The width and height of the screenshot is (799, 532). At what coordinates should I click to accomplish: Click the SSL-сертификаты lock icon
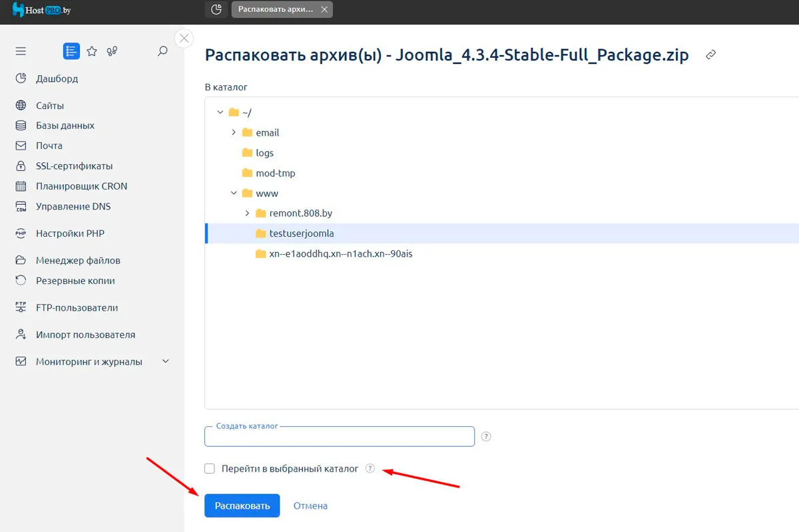coord(21,166)
